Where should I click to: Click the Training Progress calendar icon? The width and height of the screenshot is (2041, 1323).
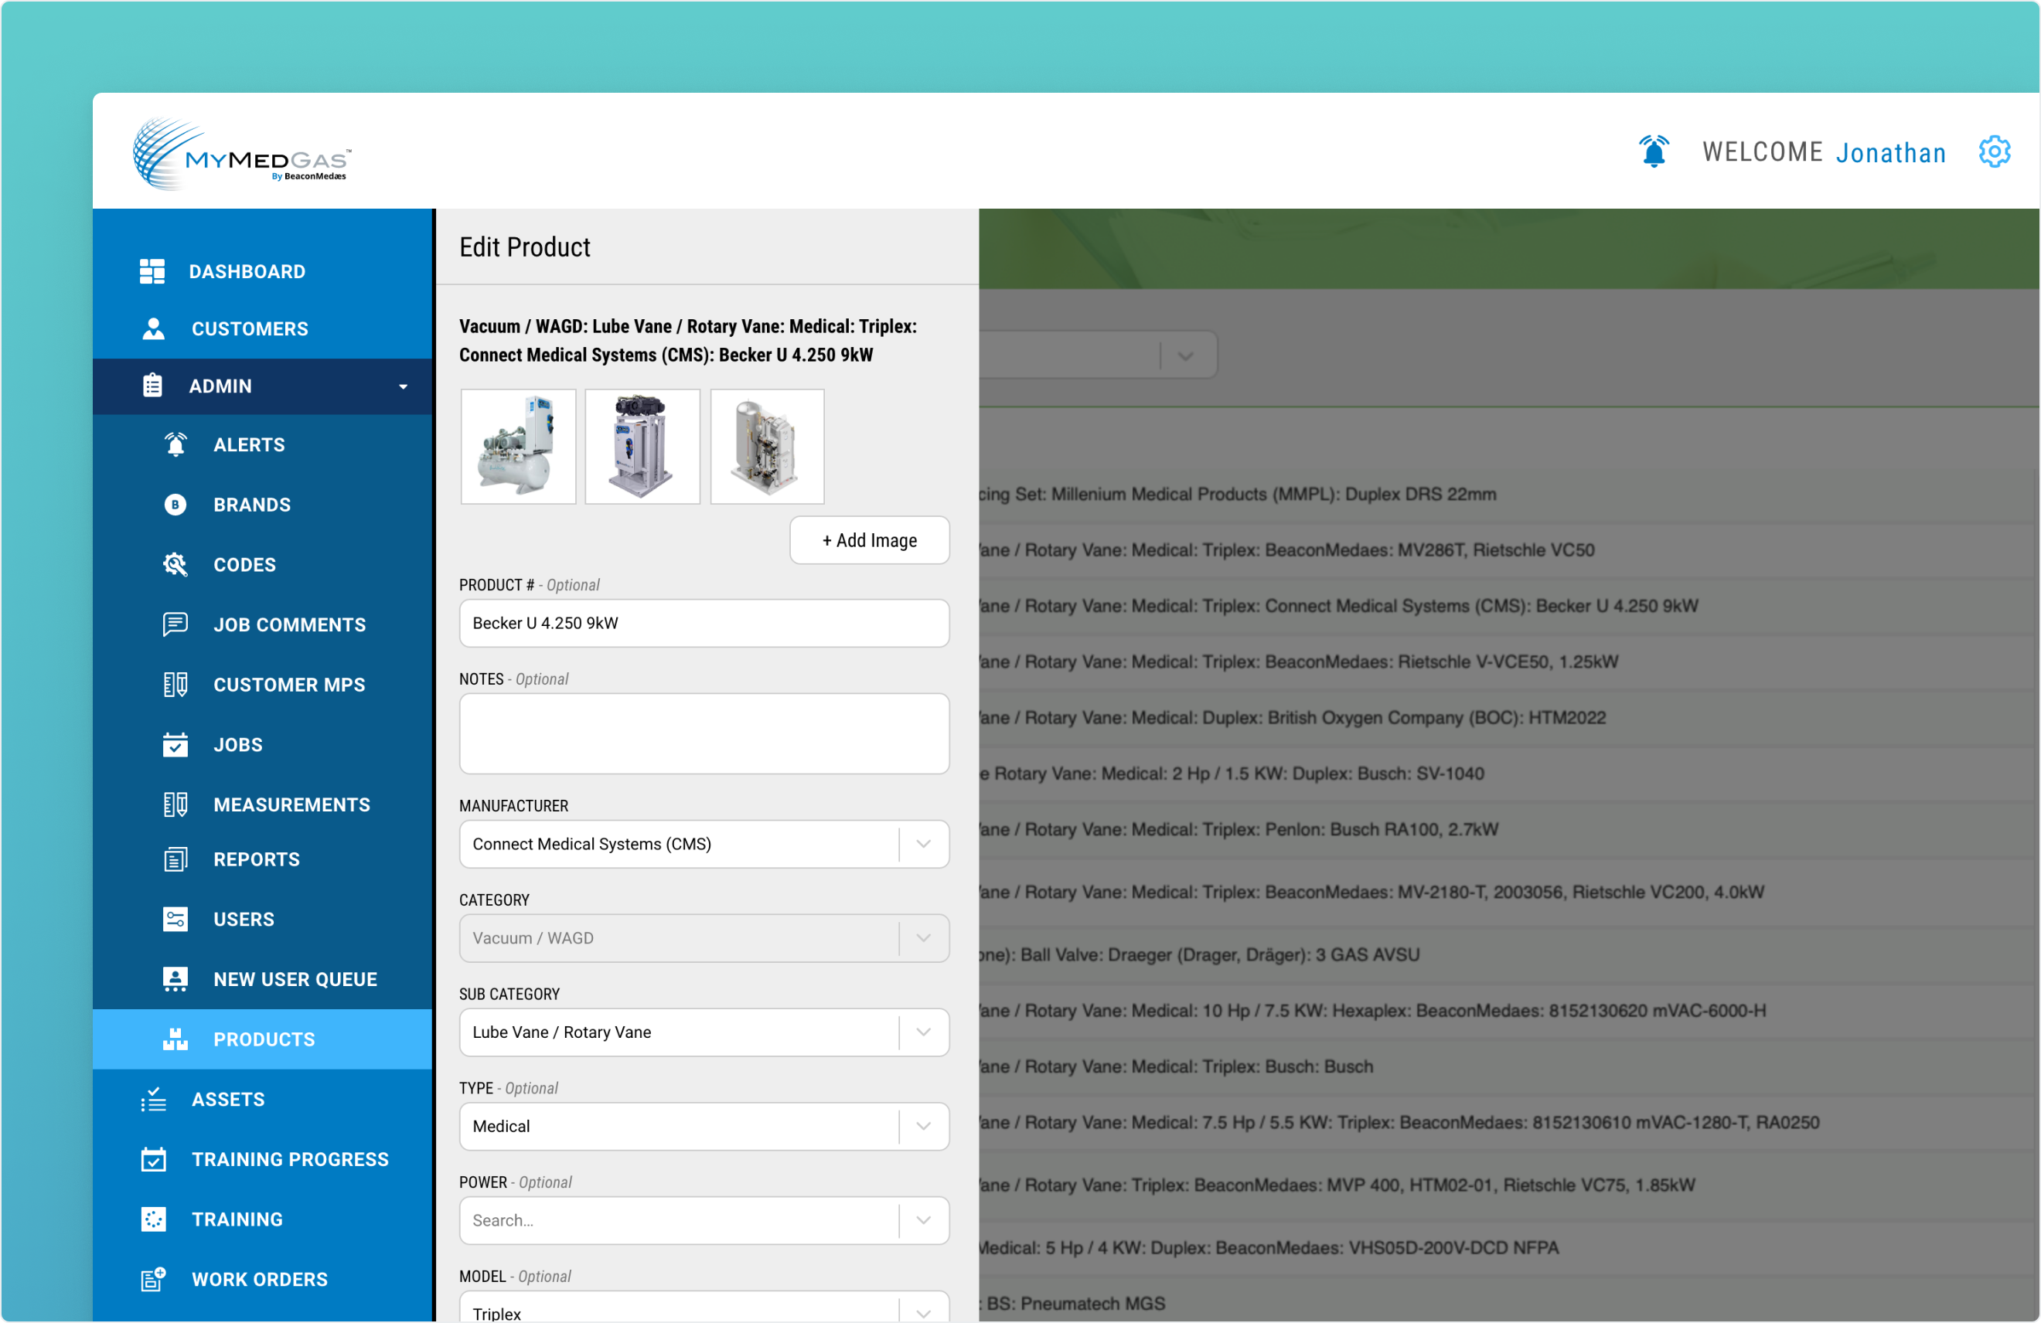click(154, 1160)
